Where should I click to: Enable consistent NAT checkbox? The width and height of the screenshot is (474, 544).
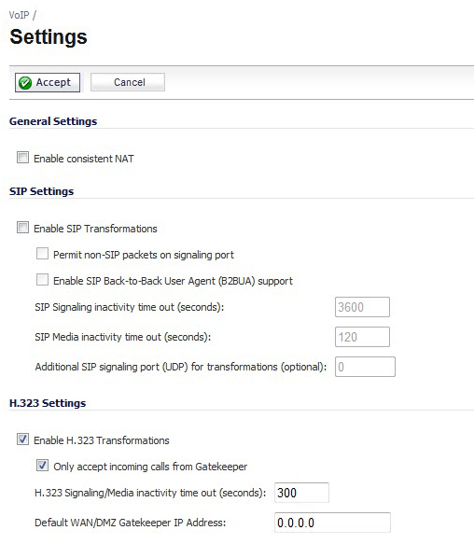click(23, 158)
